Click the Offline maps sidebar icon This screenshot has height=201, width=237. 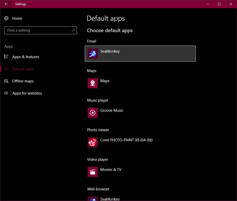[x=6, y=81]
